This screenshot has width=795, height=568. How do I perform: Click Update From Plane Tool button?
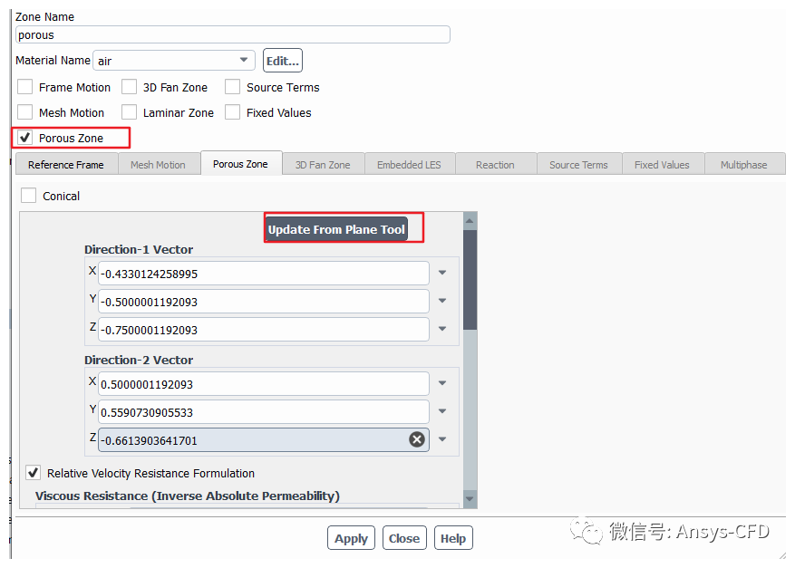click(336, 229)
